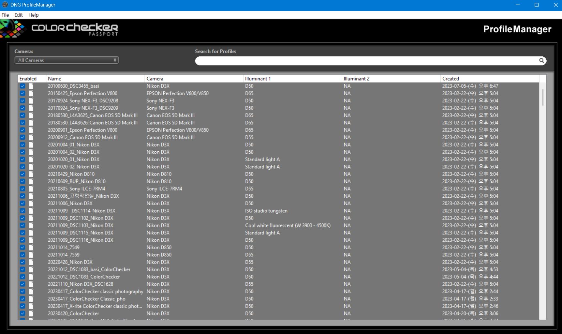Click file icon for 20211014_7549 profile

point(31,248)
